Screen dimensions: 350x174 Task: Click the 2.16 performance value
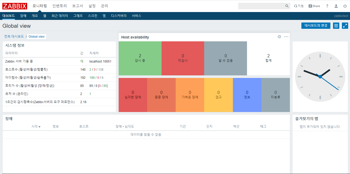coord(83,102)
